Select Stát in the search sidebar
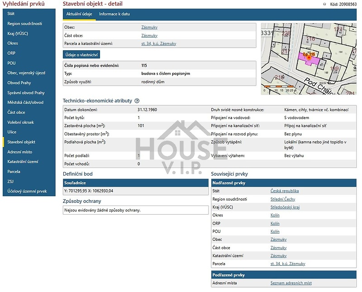362x292 pixels. (11, 14)
